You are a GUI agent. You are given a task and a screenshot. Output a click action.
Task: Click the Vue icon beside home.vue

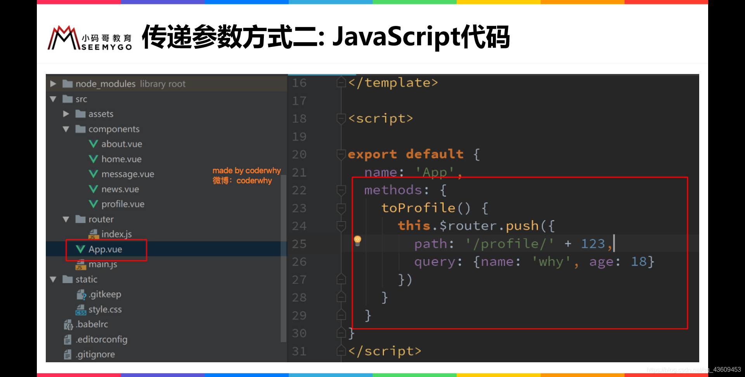click(93, 159)
